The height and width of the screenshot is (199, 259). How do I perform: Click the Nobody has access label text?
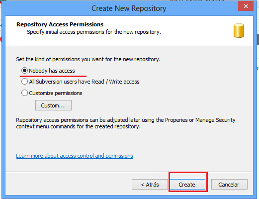(x=52, y=71)
